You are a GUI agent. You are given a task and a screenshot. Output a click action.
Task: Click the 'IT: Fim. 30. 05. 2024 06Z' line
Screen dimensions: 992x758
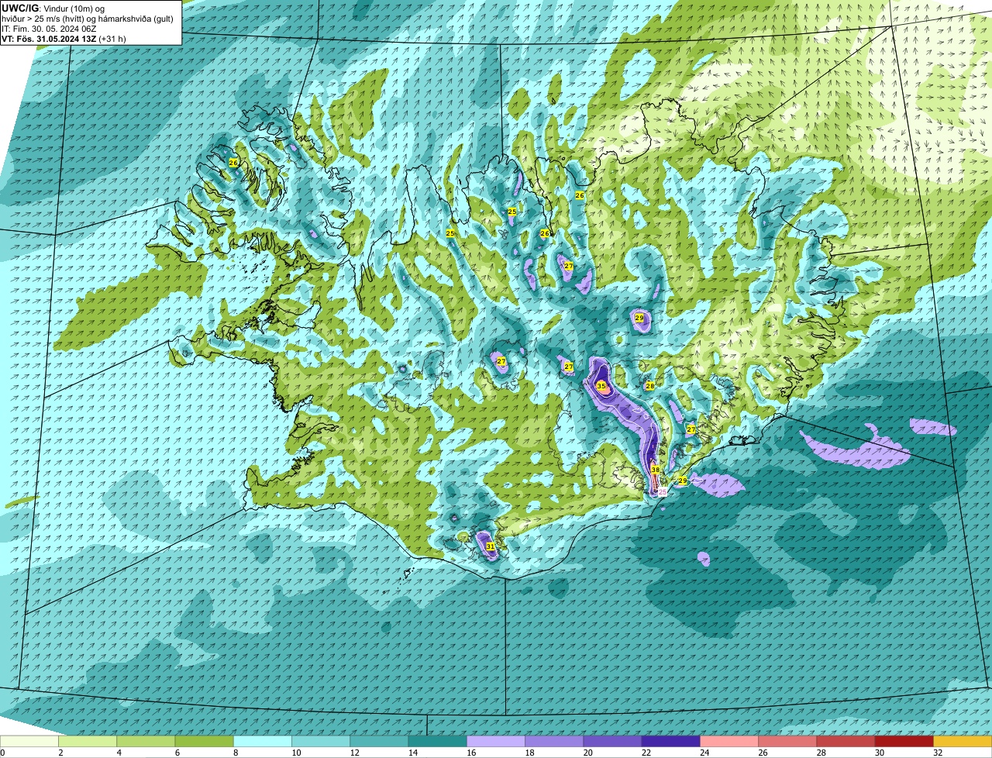49,29
